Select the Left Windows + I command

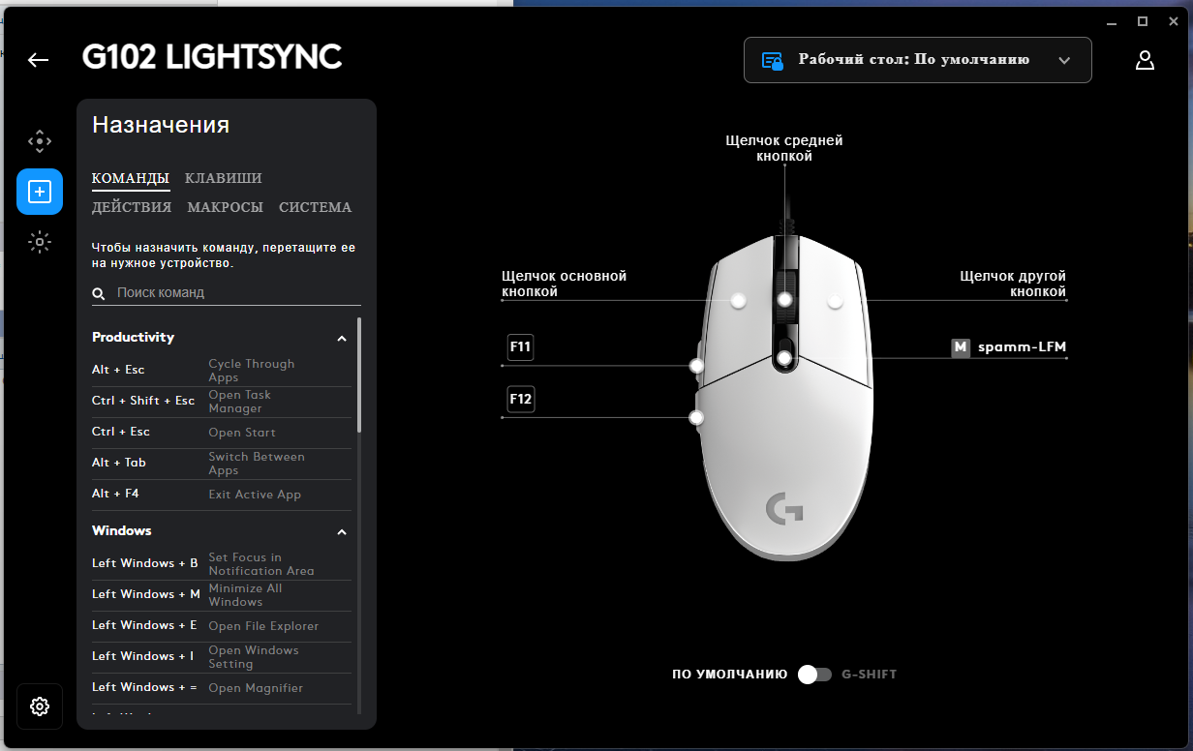point(222,657)
